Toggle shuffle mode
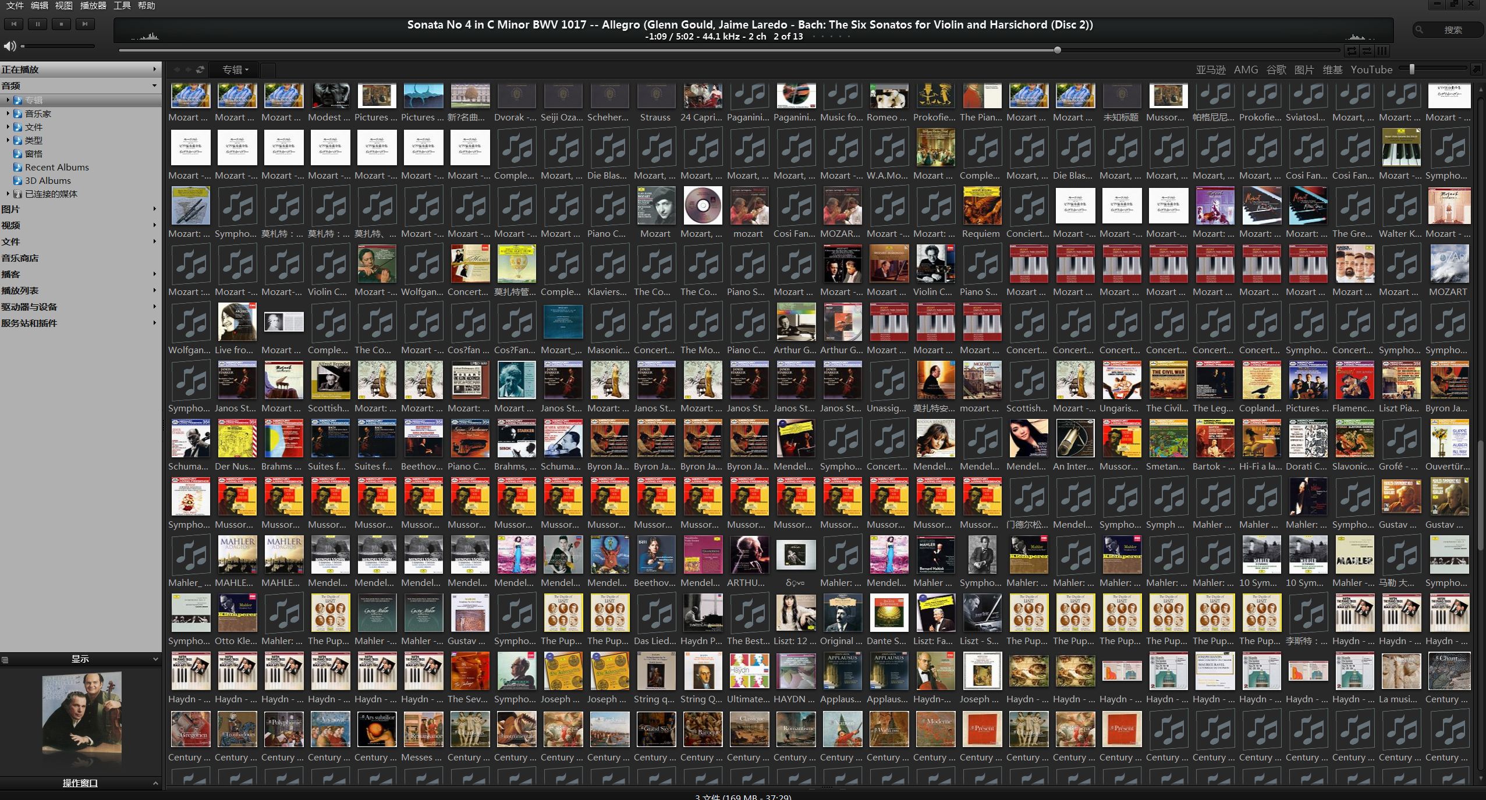The height and width of the screenshot is (800, 1486). [1367, 51]
